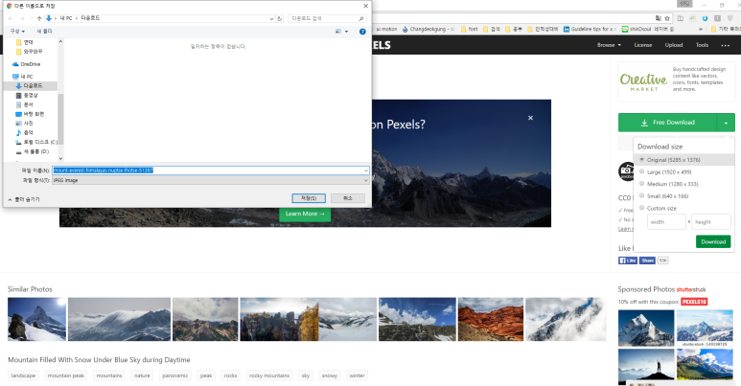
Task: Open the font bookmarks folder
Action: tap(470, 30)
